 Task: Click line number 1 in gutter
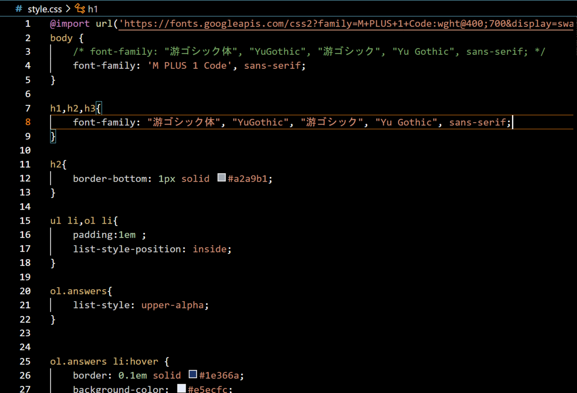28,24
